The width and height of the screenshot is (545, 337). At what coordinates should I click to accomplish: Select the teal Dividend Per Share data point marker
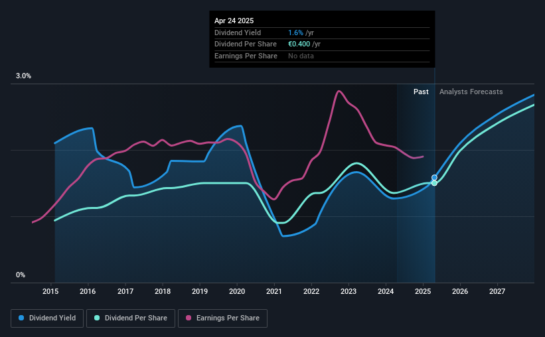434,183
